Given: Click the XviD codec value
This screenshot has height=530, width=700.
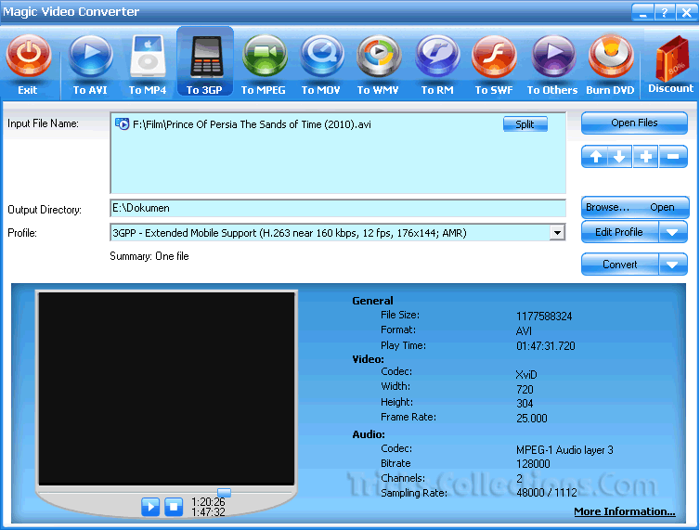Looking at the screenshot, I should pos(526,375).
